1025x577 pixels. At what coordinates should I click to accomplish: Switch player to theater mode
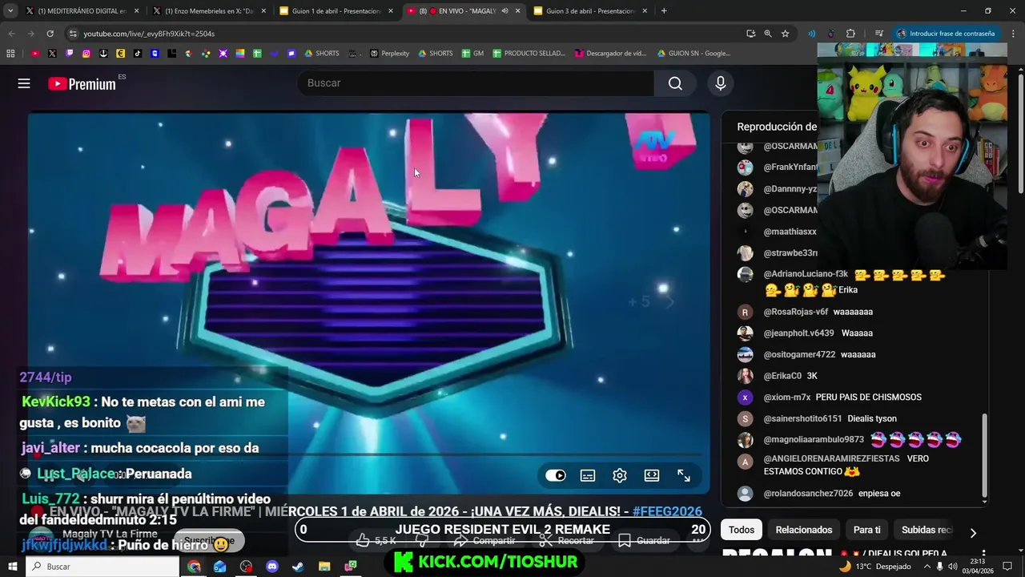click(x=652, y=475)
